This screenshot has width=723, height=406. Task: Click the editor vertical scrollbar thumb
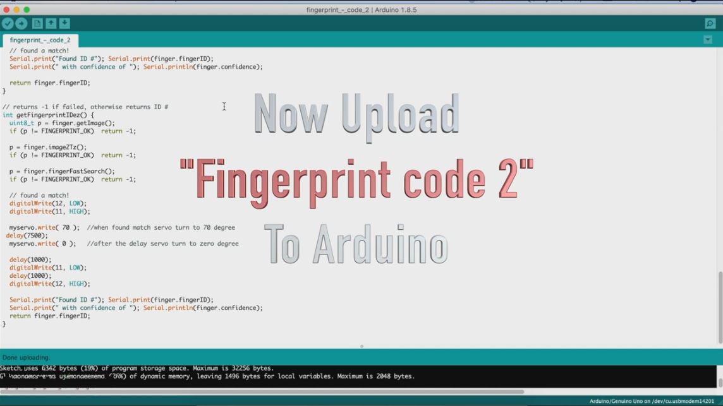720,307
